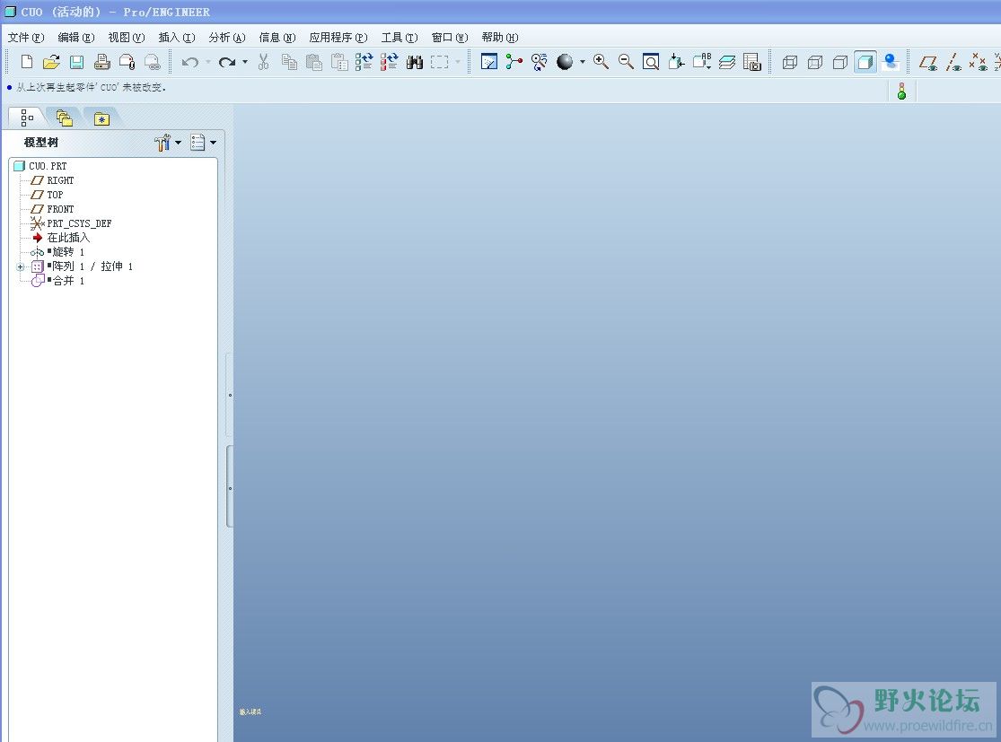The image size is (1001, 742).
Task: Open the 视图 menu
Action: 127,38
